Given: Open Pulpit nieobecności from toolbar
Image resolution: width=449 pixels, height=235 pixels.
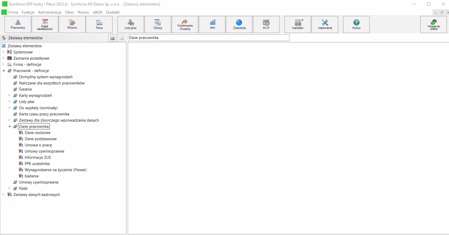Looking at the screenshot, I should click(45, 25).
